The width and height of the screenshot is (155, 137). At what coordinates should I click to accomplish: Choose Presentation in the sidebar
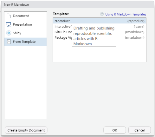click(25, 24)
